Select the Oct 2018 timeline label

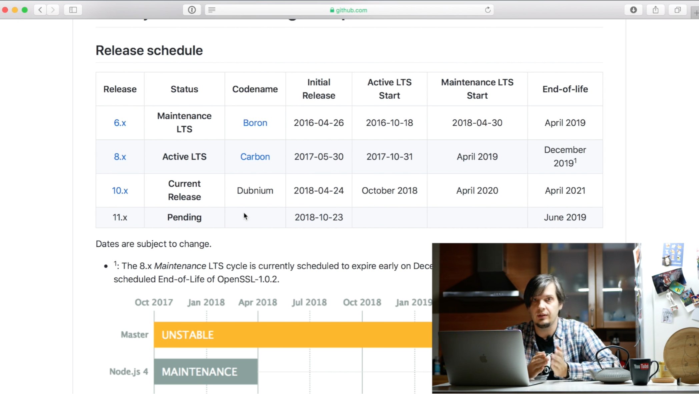362,302
